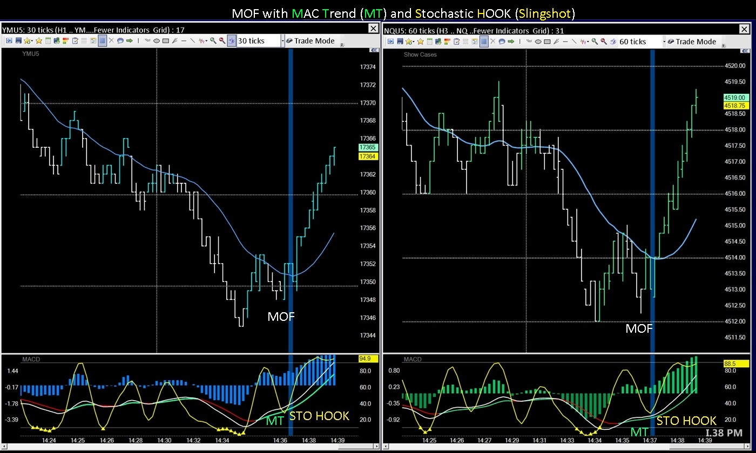This screenshot has height=453, width=756.
Task: Click the Trade Mode button on right chart
Action: (697, 41)
